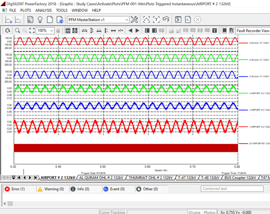Screen dimensions: 270x214
Task: Click the magnifier zoom-in icon
Action: tap(17, 30)
